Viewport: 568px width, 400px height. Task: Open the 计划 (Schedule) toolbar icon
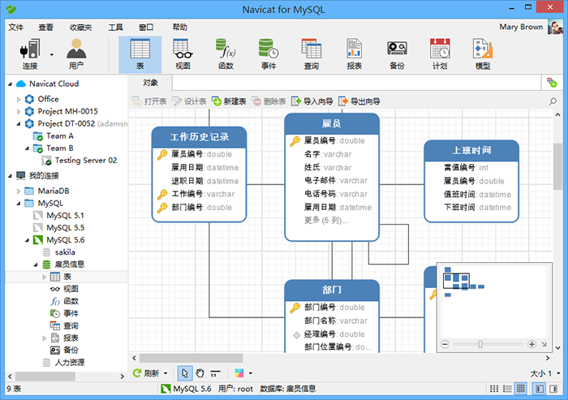click(440, 54)
